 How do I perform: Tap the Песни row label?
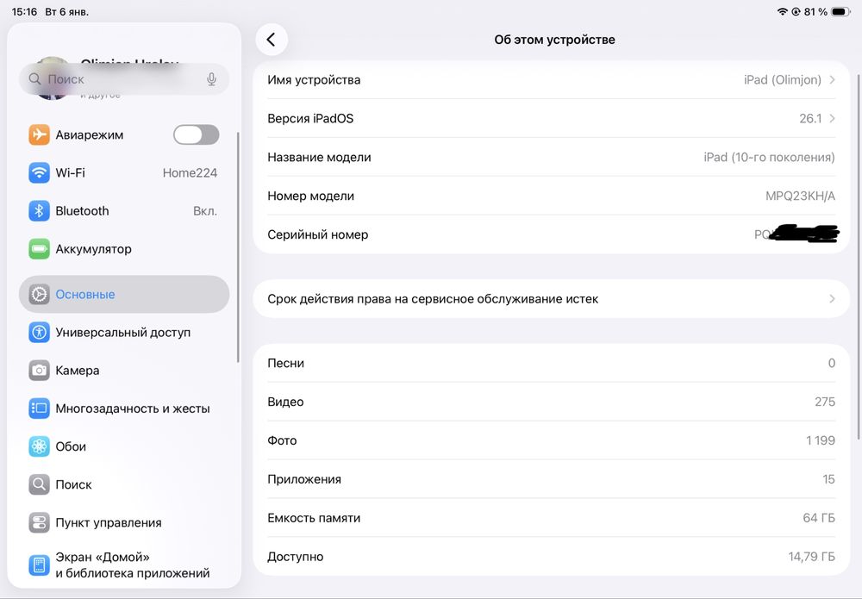(286, 363)
